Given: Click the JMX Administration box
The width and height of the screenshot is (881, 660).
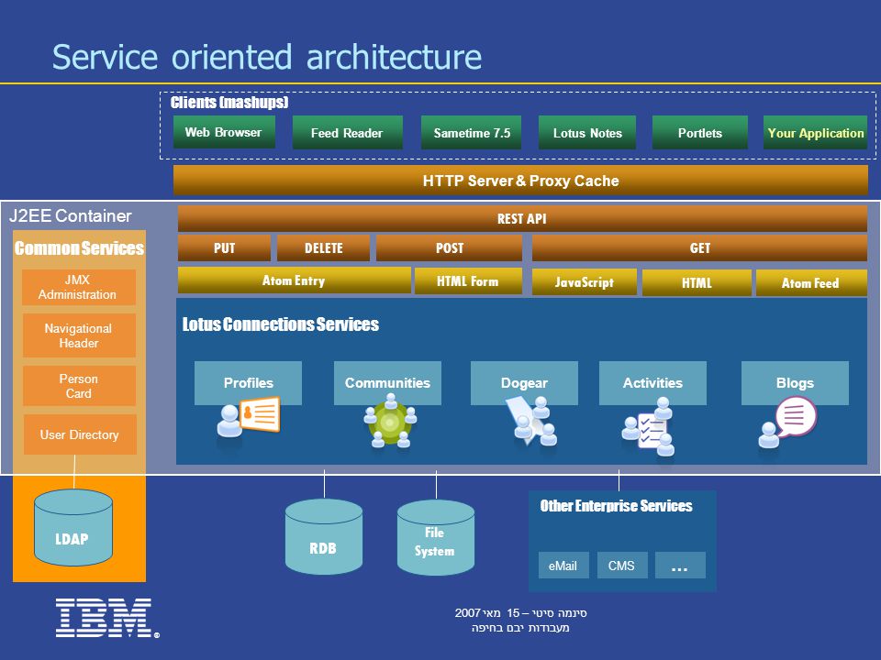Looking at the screenshot, I should (79, 287).
